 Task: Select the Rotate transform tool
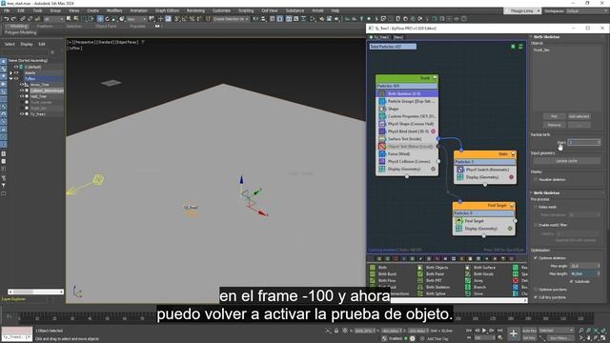click(108, 19)
